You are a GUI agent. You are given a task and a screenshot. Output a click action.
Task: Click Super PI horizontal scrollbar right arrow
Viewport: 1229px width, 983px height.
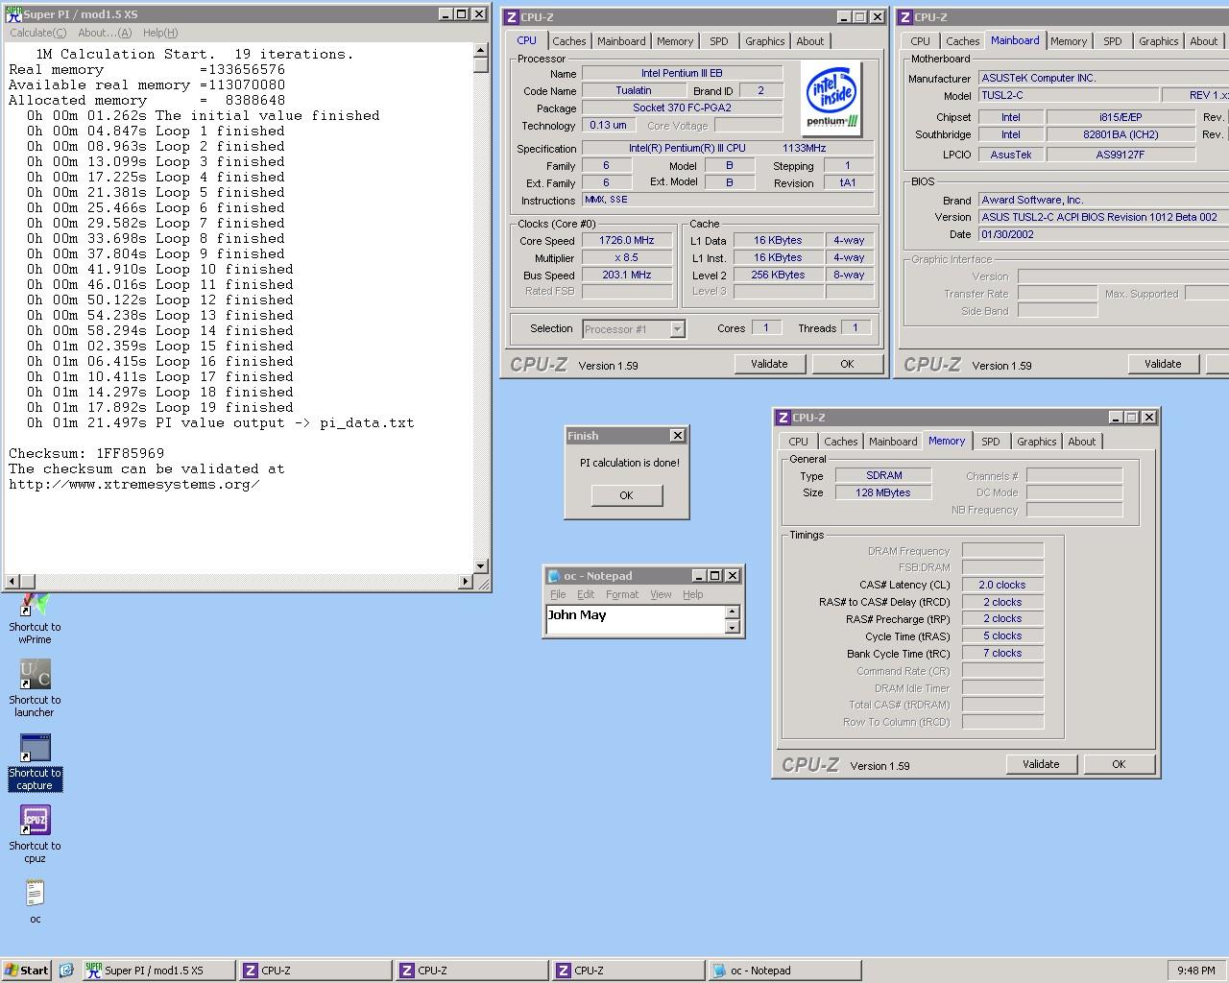466,581
